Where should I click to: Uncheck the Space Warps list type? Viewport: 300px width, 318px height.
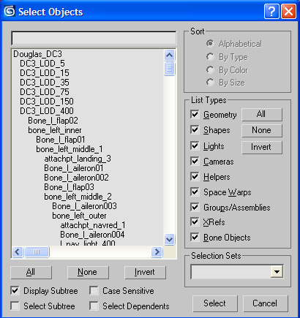pyautogui.click(x=195, y=192)
